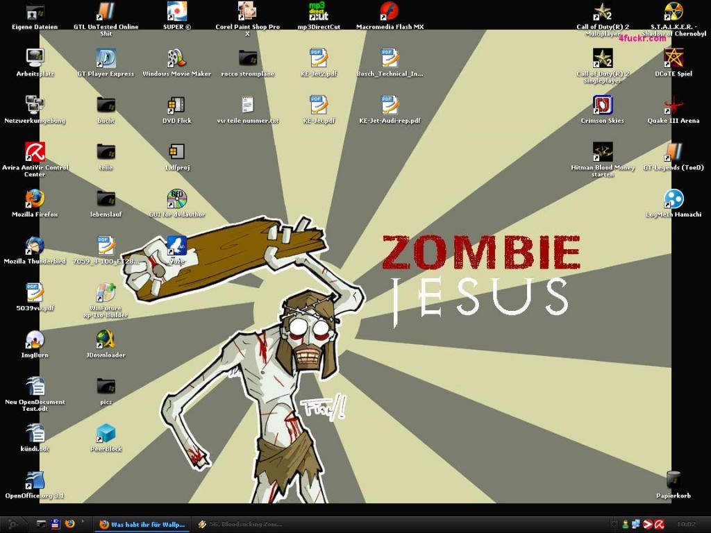Select the Quake III Arena icon
Viewport: 711px width, 533px height.
[673, 105]
